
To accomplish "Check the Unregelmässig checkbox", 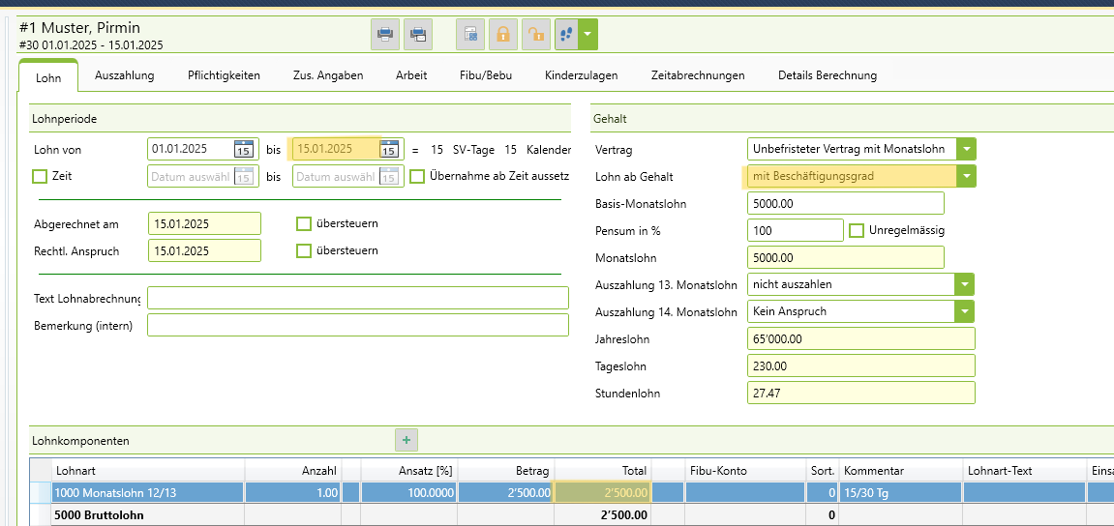I will 856,230.
